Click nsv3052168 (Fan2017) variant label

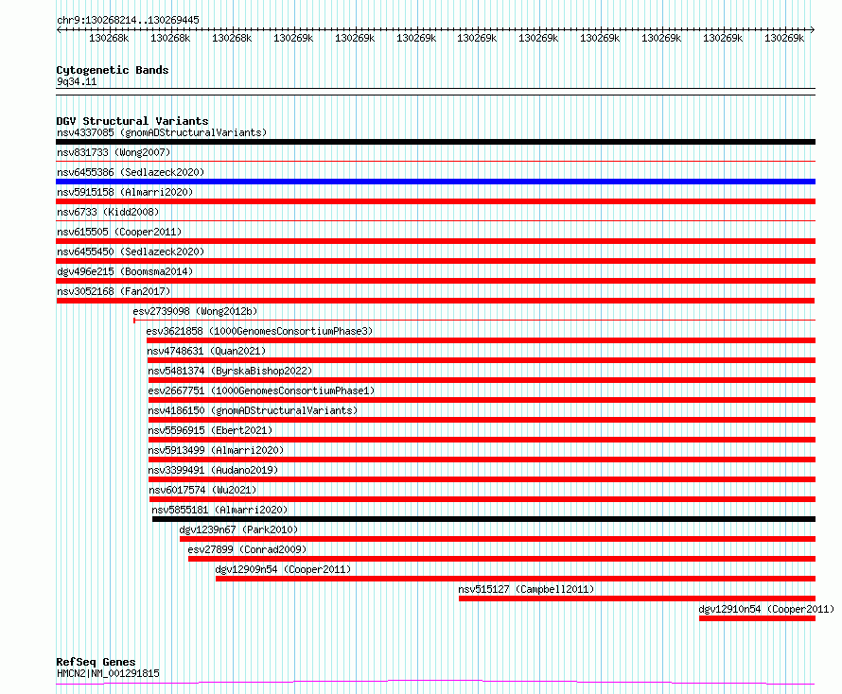114,291
